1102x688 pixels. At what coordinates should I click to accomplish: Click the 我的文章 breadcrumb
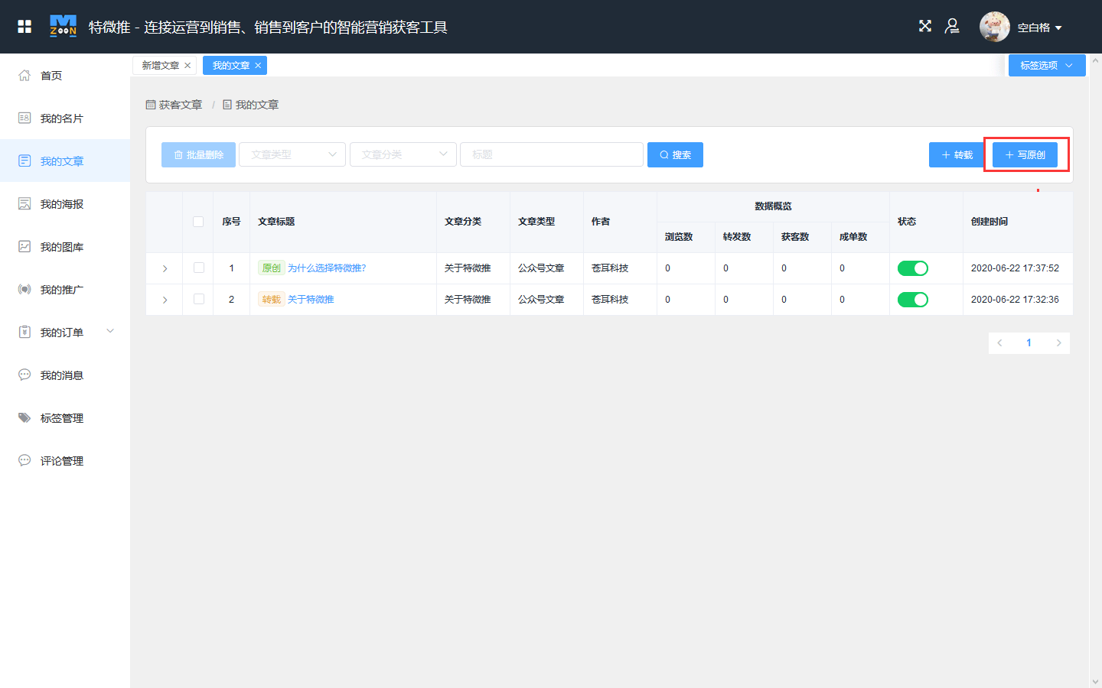point(251,105)
